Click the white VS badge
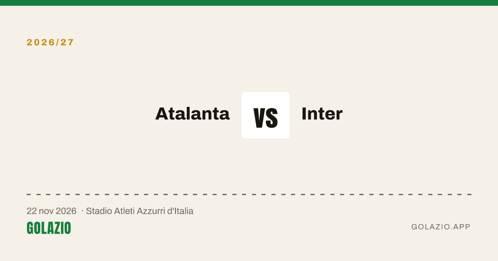498x261 pixels. pos(266,115)
